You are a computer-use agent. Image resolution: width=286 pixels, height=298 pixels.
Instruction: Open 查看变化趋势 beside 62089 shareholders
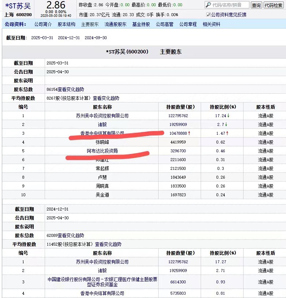71,235
